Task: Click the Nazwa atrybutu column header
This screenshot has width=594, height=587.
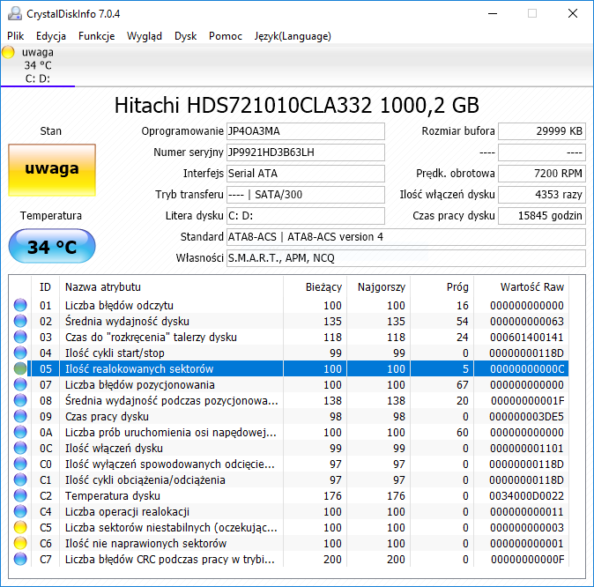Action: coord(171,287)
